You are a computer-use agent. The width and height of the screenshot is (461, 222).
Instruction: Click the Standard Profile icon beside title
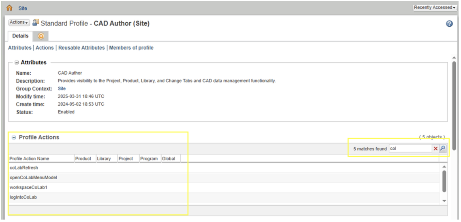pyautogui.click(x=36, y=23)
